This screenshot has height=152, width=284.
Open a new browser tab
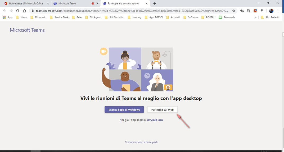[155, 3]
